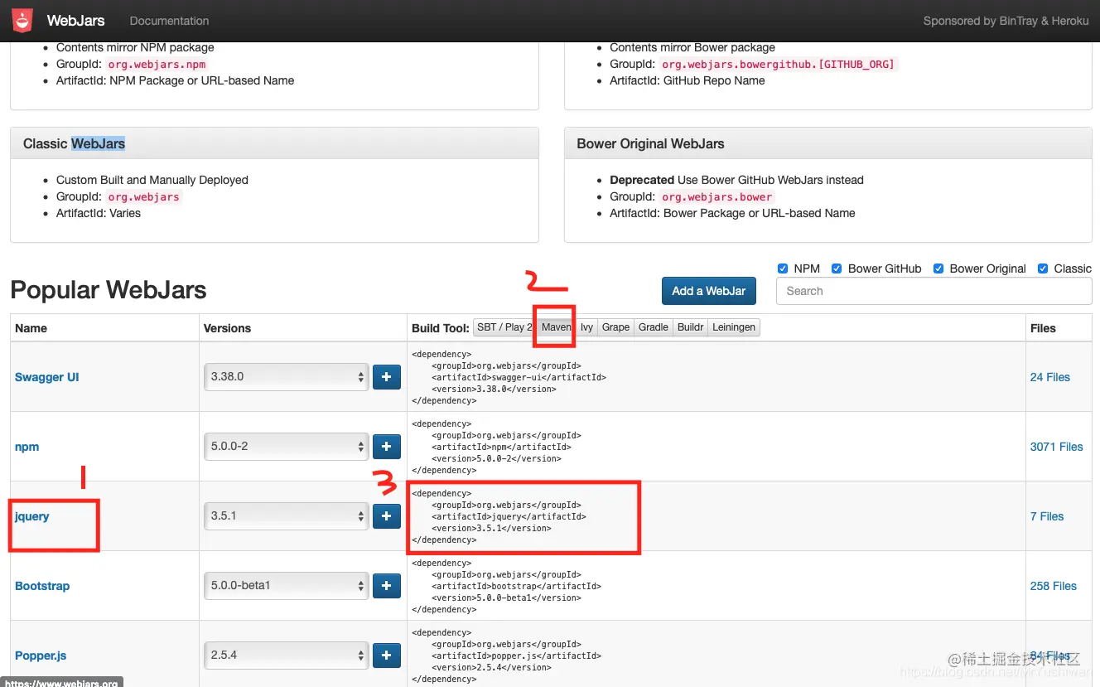The height and width of the screenshot is (687, 1100).
Task: Click the Versions column header
Action: point(227,328)
